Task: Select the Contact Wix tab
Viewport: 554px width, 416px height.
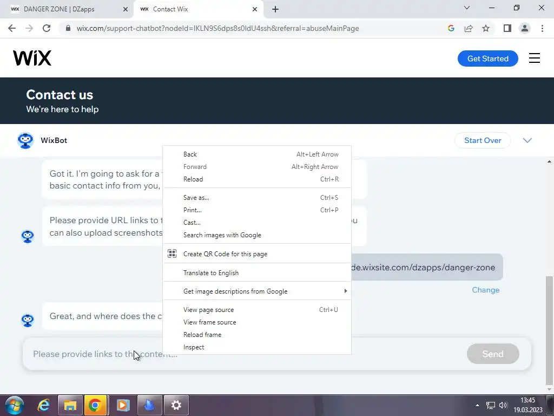Action: tap(199, 9)
